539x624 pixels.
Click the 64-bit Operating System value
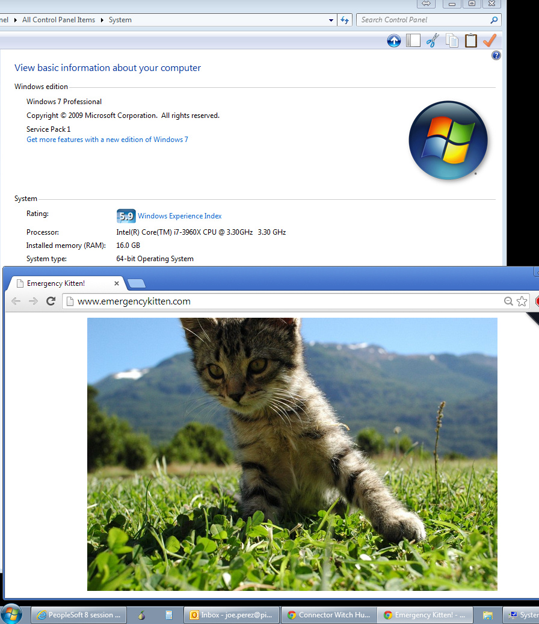point(155,259)
